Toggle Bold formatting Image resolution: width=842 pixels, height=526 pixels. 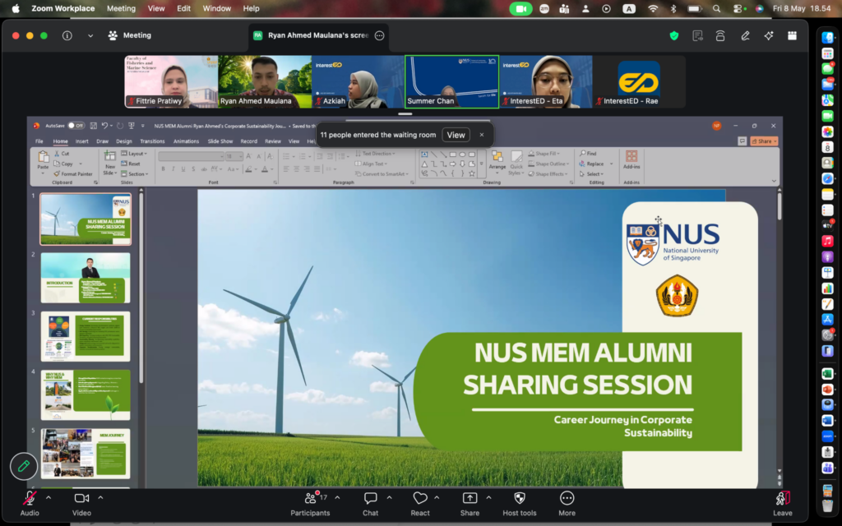pos(164,169)
